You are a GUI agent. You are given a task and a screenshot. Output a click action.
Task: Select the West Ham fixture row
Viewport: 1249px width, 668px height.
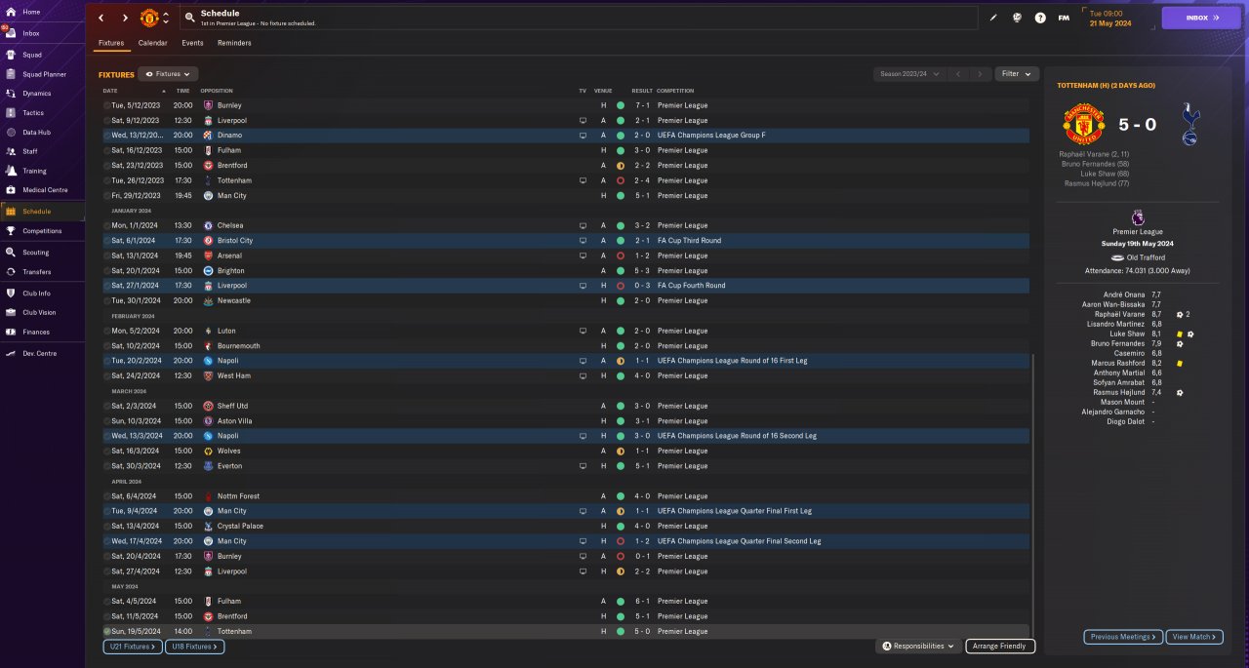[565, 375]
